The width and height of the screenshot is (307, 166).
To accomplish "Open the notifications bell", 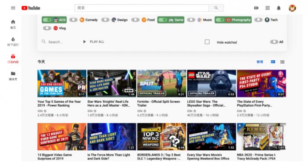I will point(278,8).
